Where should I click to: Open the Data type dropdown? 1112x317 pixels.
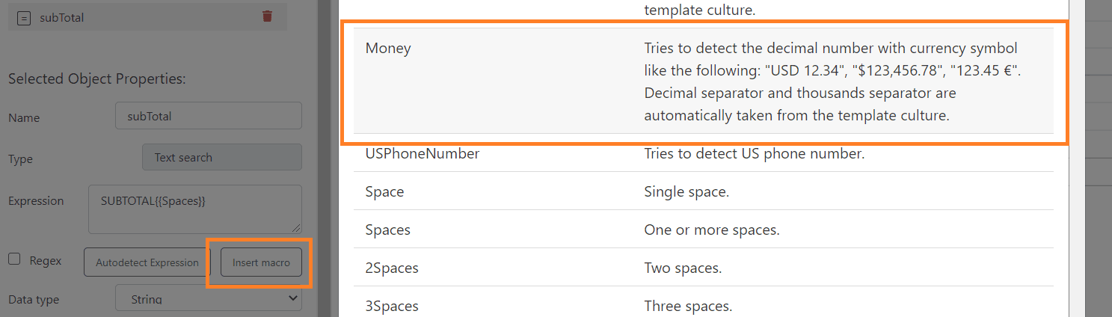[x=209, y=299]
